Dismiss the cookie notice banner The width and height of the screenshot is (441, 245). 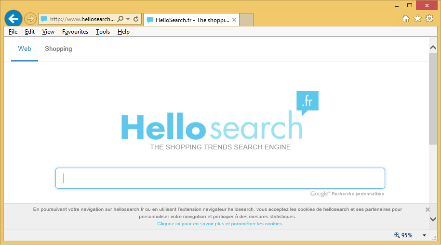[x=428, y=209]
